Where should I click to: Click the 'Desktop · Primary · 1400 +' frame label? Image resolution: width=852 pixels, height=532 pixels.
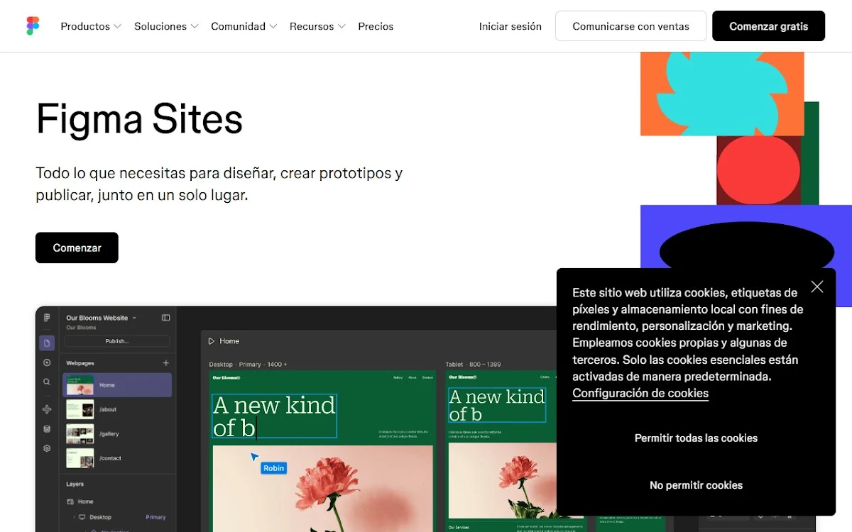tap(248, 364)
